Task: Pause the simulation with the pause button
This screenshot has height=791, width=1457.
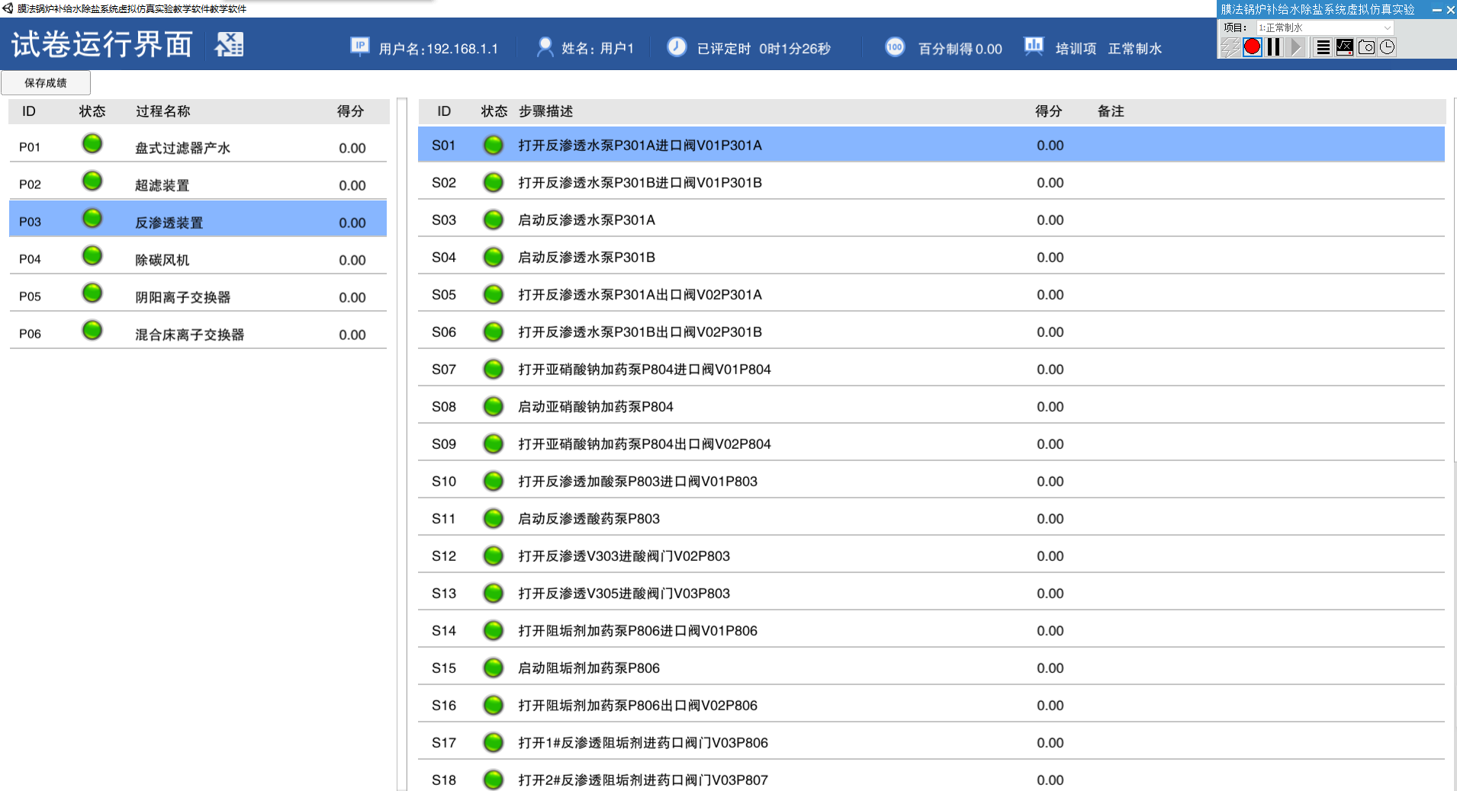Action: click(x=1273, y=47)
